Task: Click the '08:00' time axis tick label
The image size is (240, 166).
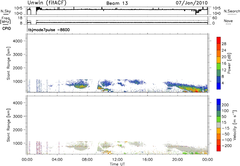Action: (87, 160)
